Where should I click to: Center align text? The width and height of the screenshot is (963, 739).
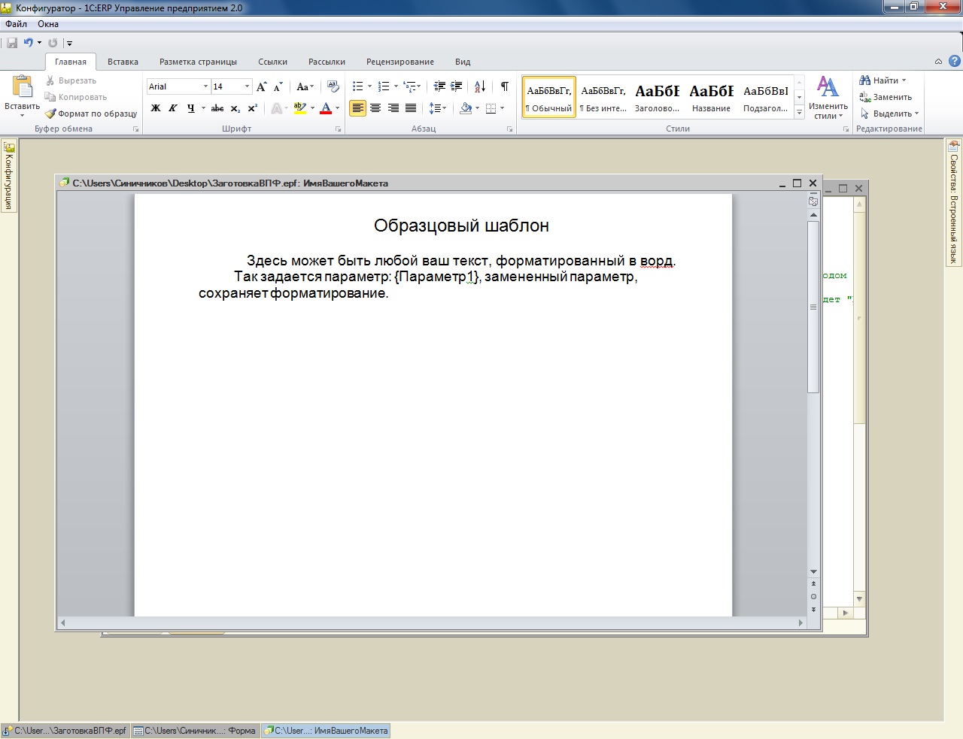375,108
